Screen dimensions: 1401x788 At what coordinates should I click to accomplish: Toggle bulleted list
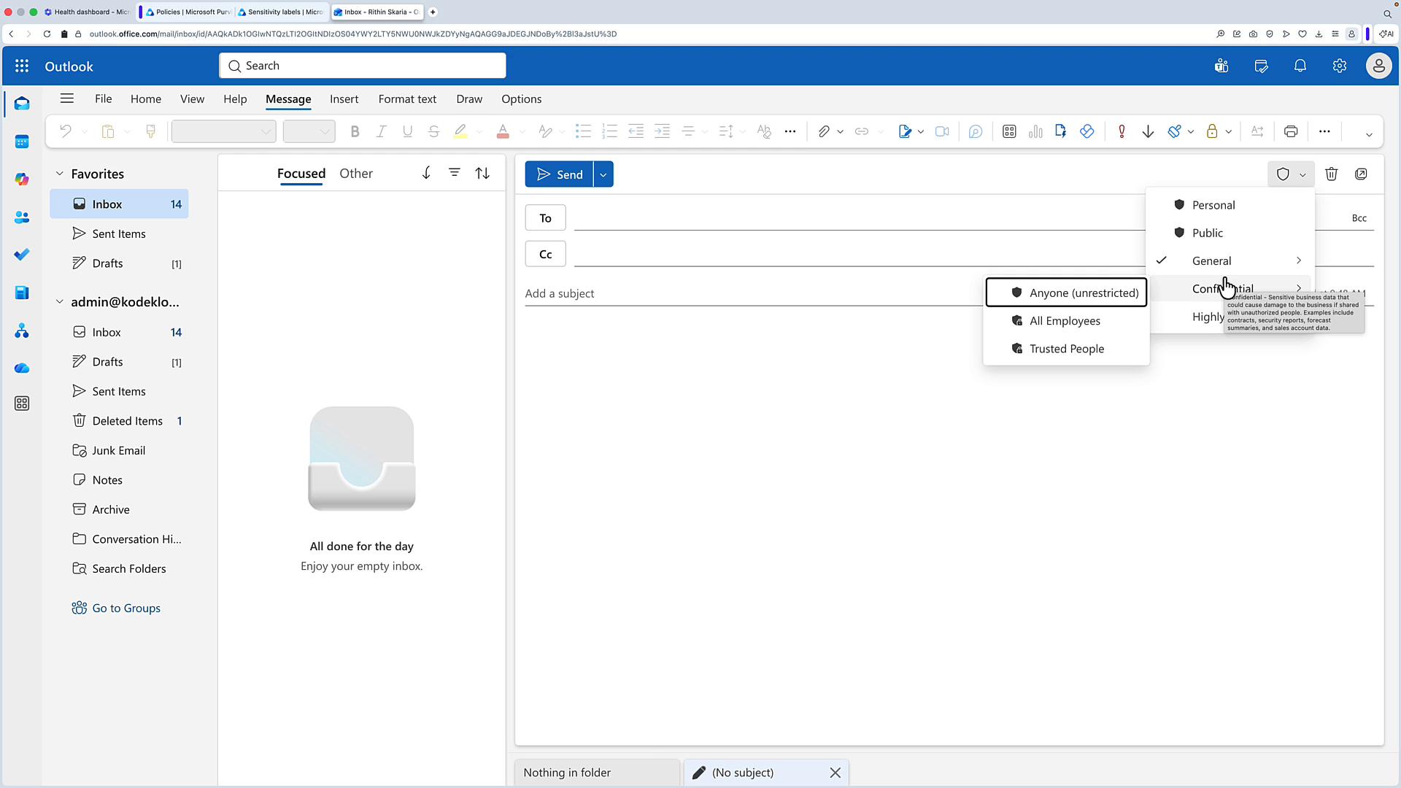pyautogui.click(x=583, y=131)
